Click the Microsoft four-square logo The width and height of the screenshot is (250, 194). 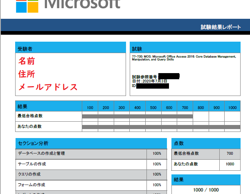[x=27, y=6]
